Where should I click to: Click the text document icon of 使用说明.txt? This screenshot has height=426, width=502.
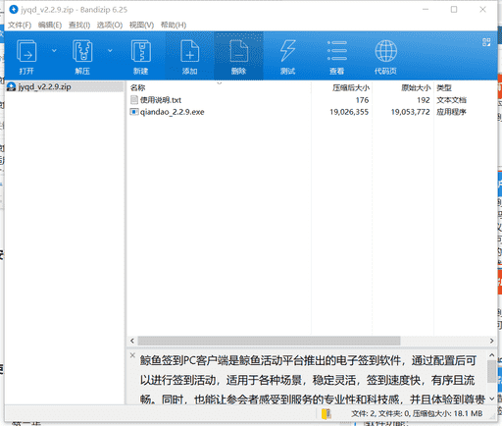(x=134, y=100)
